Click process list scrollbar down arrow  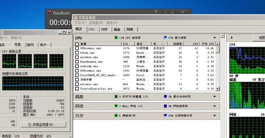coord(218,89)
